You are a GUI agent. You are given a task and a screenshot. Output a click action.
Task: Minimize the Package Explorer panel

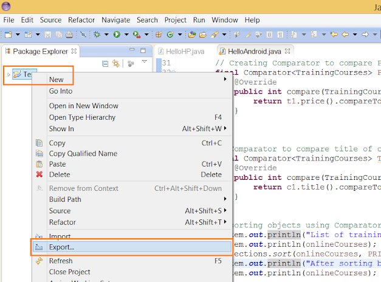click(x=132, y=49)
